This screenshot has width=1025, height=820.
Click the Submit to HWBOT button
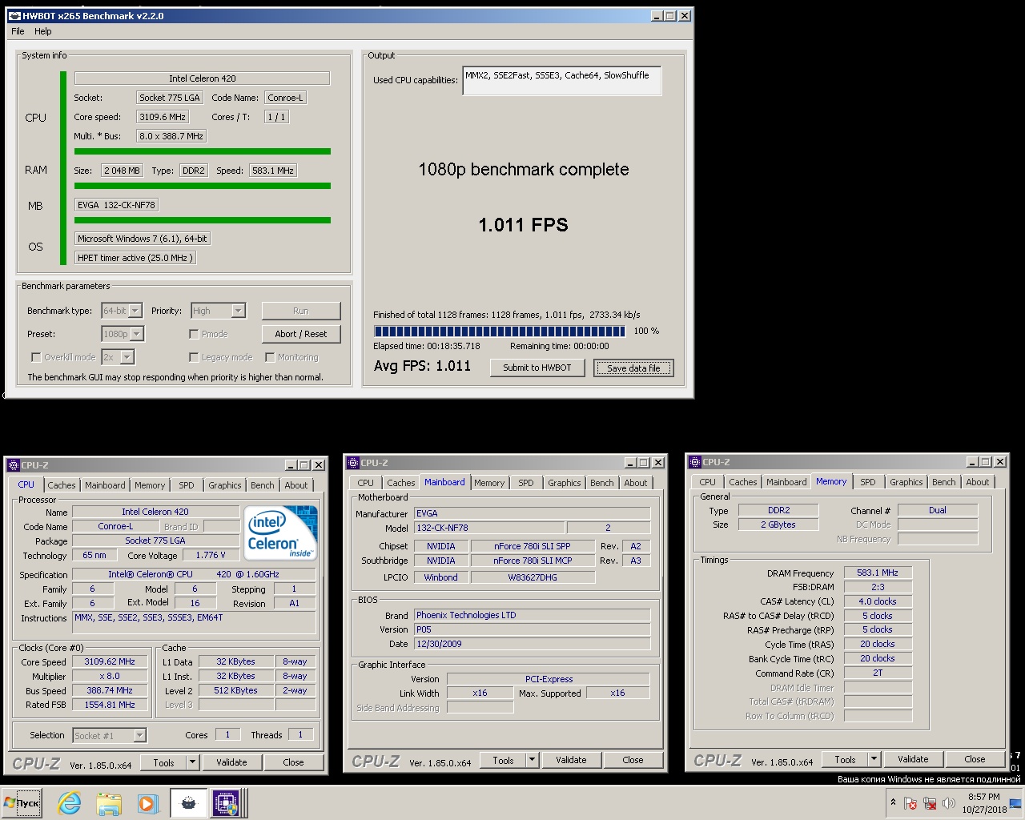point(537,368)
